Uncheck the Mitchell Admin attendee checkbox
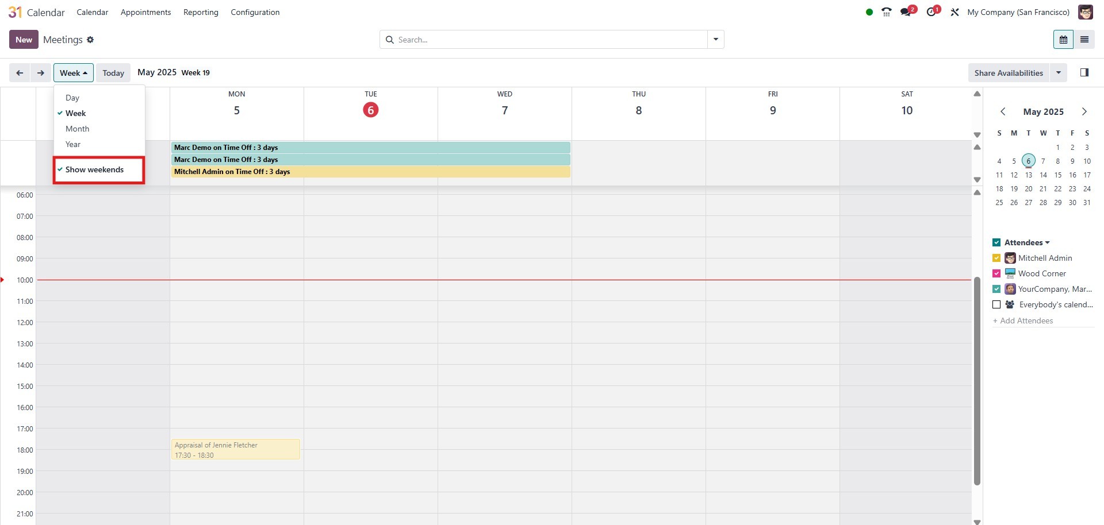Screen dimensions: 1104x525 click(x=996, y=258)
